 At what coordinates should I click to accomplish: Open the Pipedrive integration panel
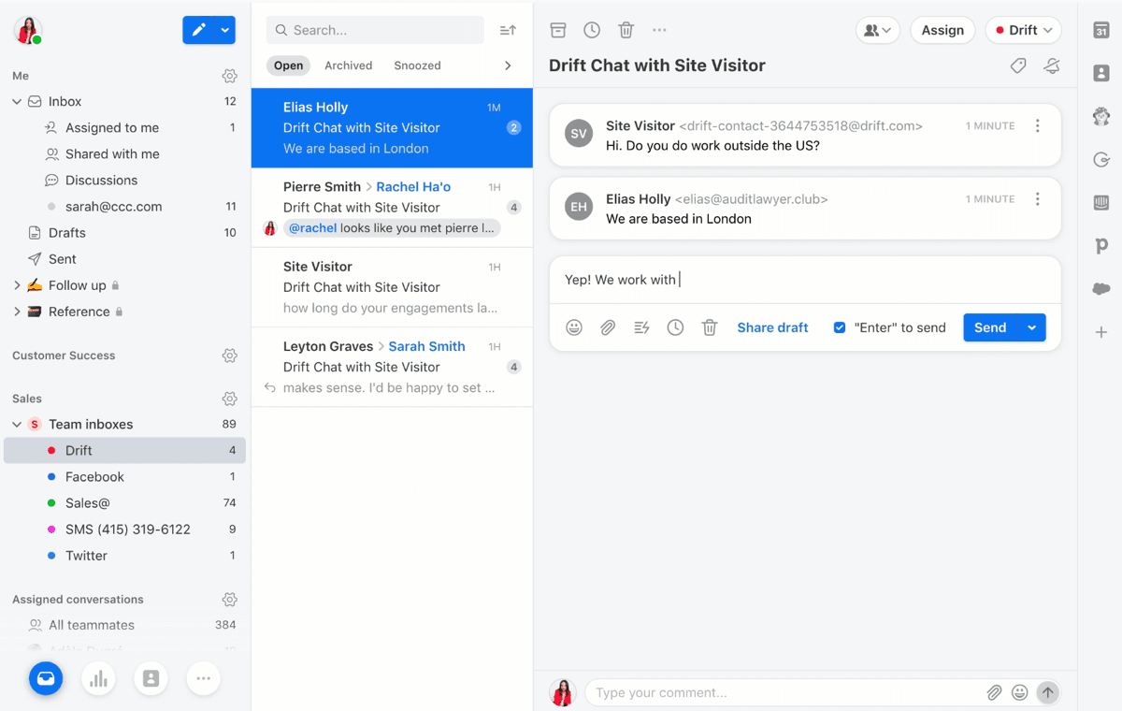(1100, 246)
